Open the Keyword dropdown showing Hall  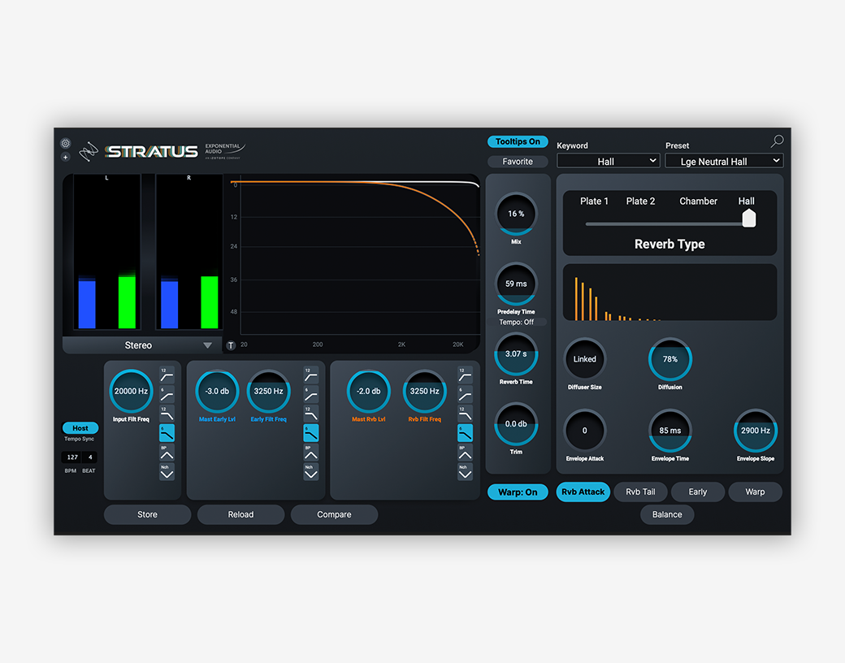point(608,161)
